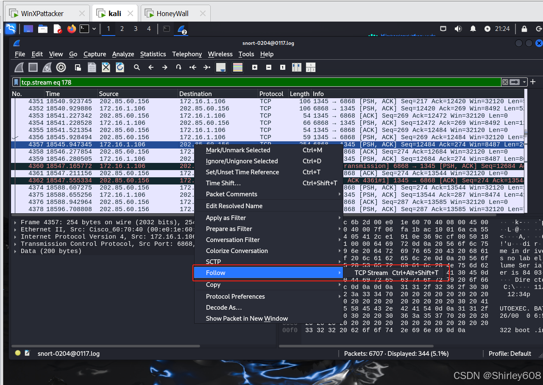Click Time Shift… menu entry
Viewport: 543px width, 385px height.
click(268, 183)
